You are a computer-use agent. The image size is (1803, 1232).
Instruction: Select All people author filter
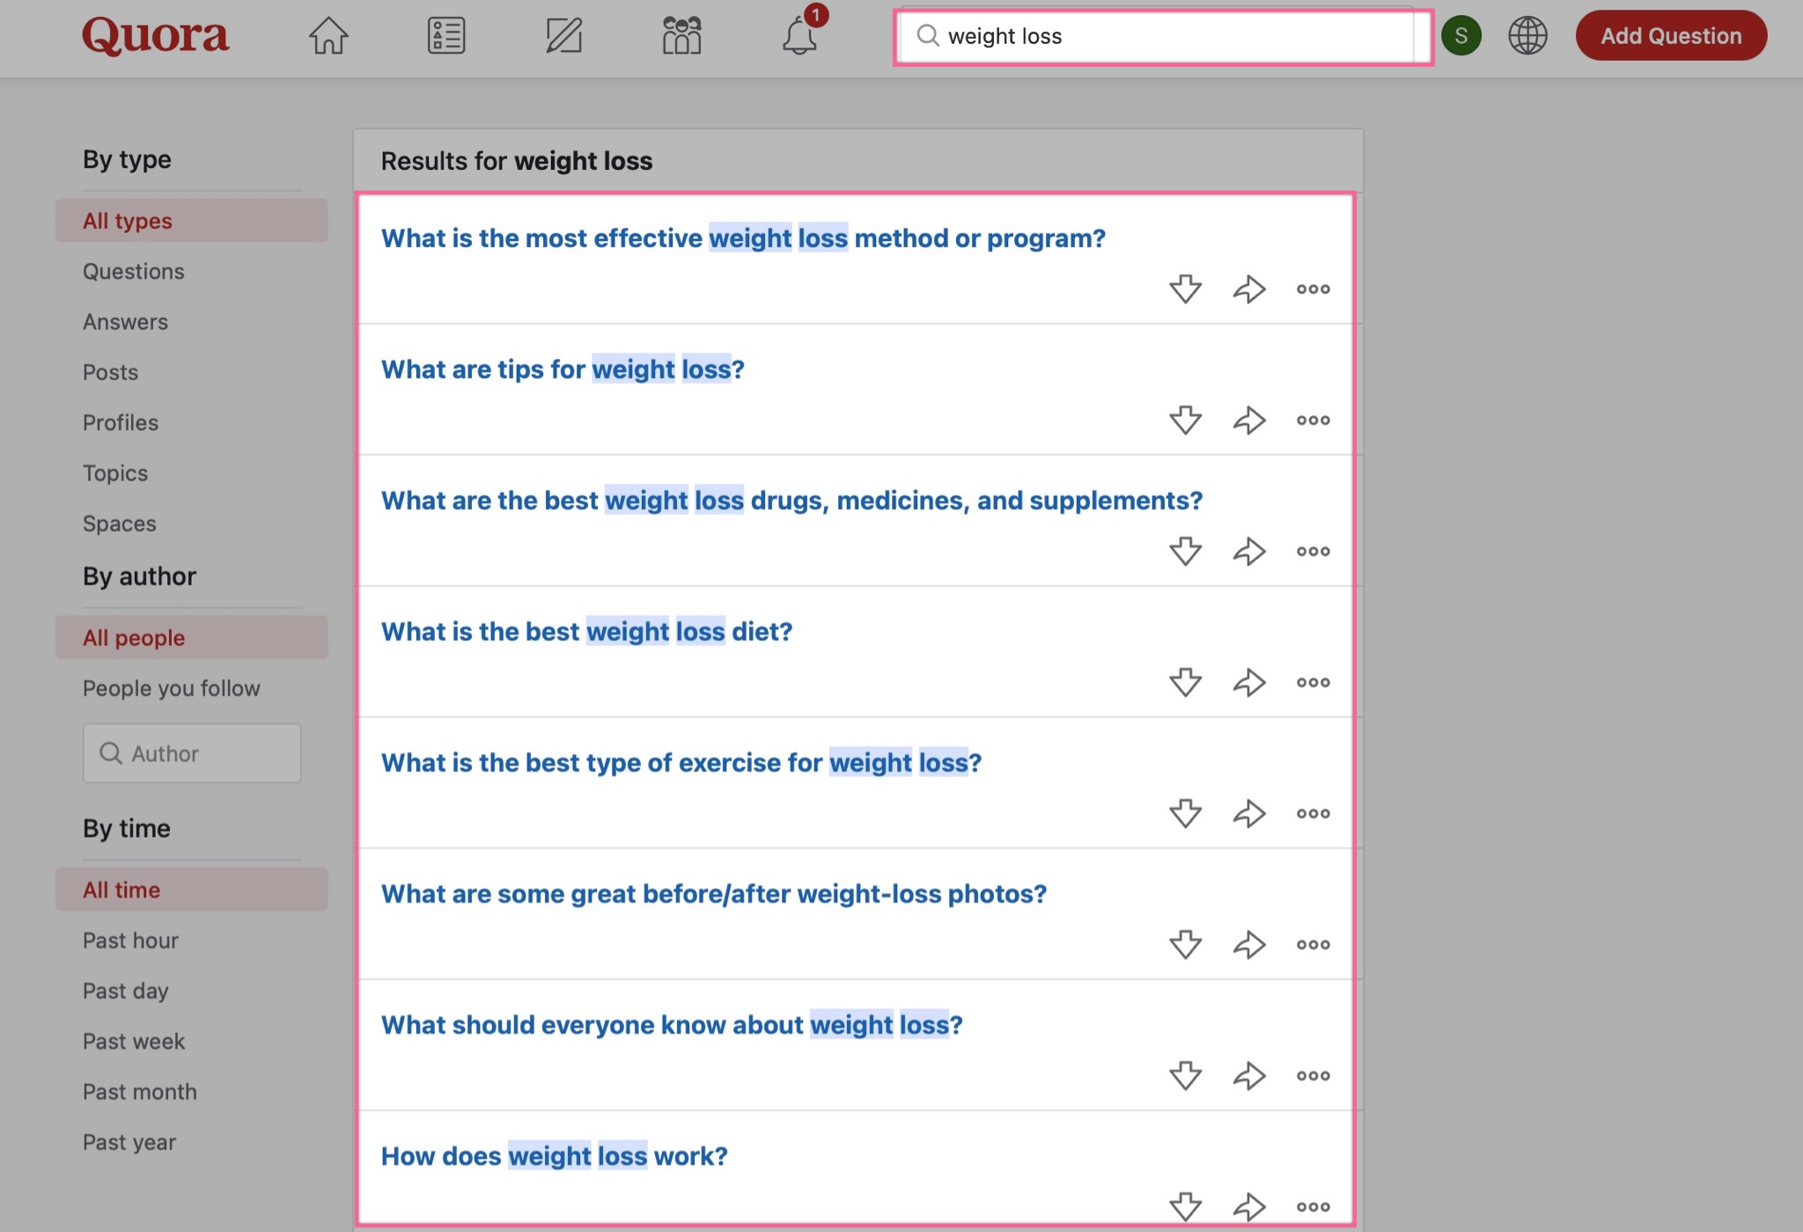coord(192,637)
